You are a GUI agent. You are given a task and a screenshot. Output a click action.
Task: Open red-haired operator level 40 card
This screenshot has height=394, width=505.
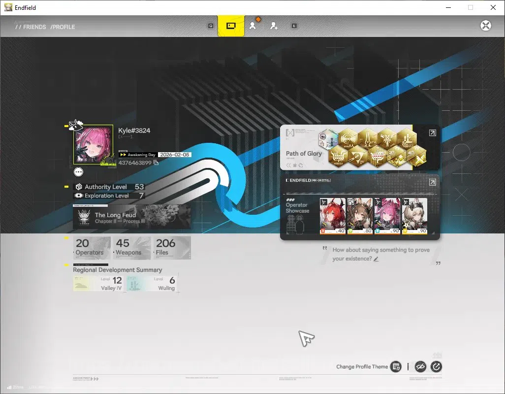click(x=332, y=216)
